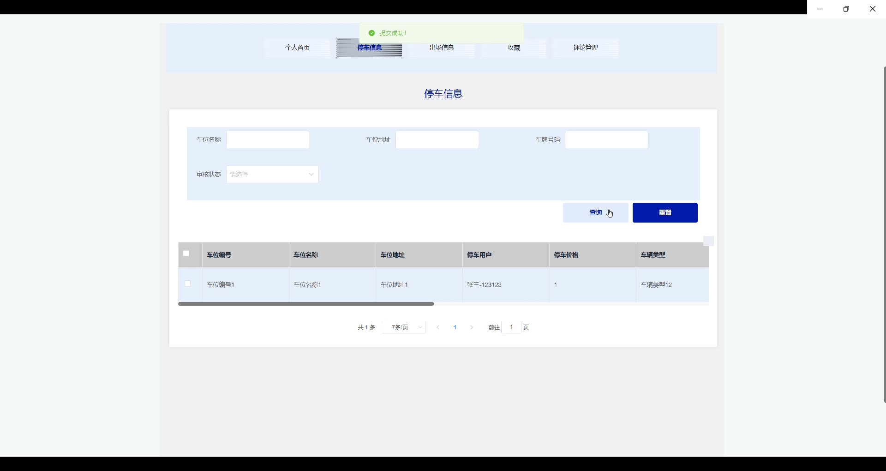Open the 7条/页 page size dropdown
Viewport: 886px width, 471px height.
pos(404,327)
